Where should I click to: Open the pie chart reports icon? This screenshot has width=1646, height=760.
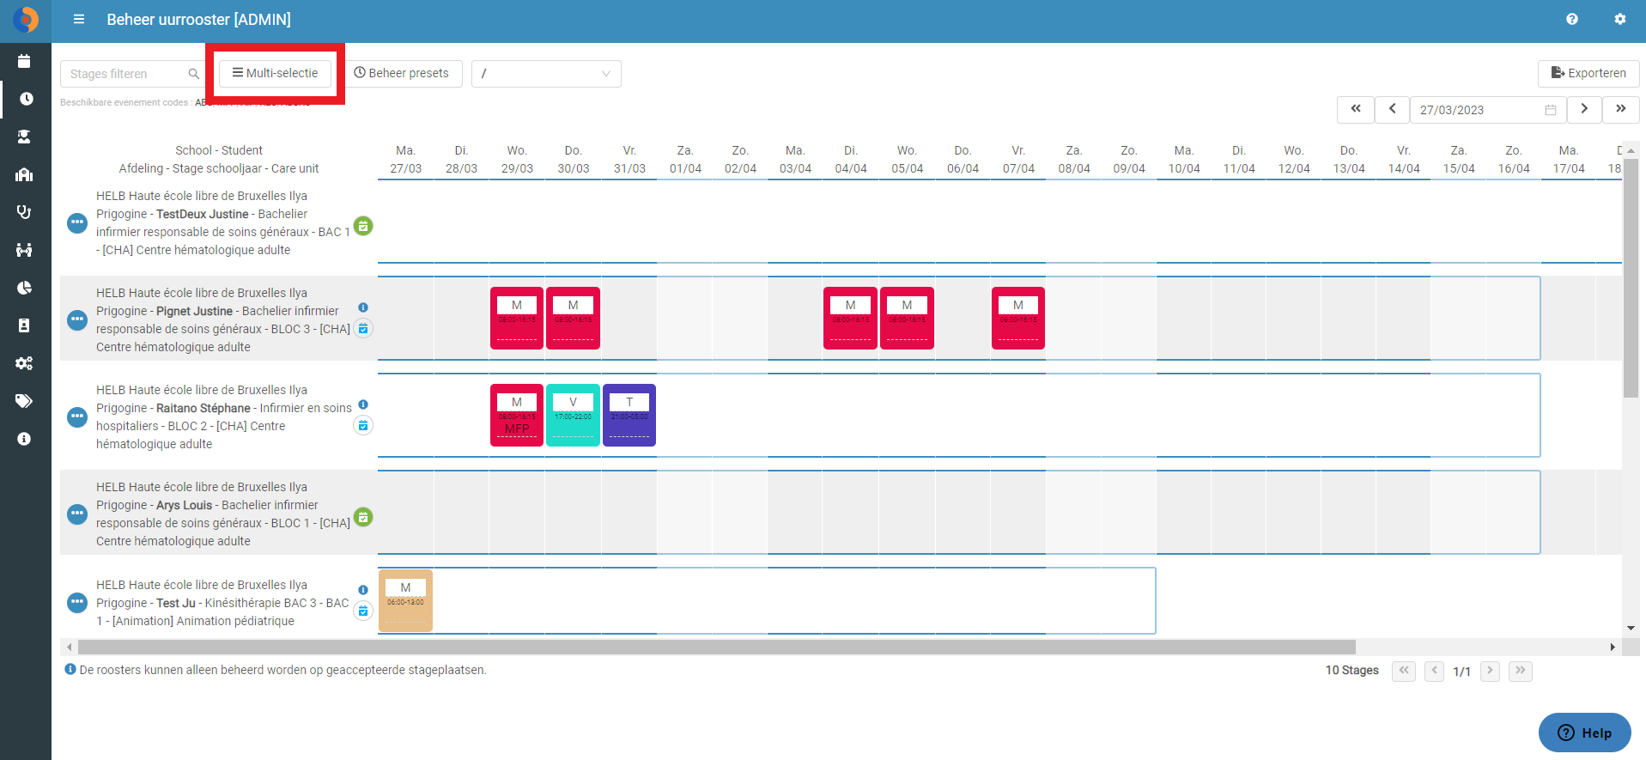24,288
